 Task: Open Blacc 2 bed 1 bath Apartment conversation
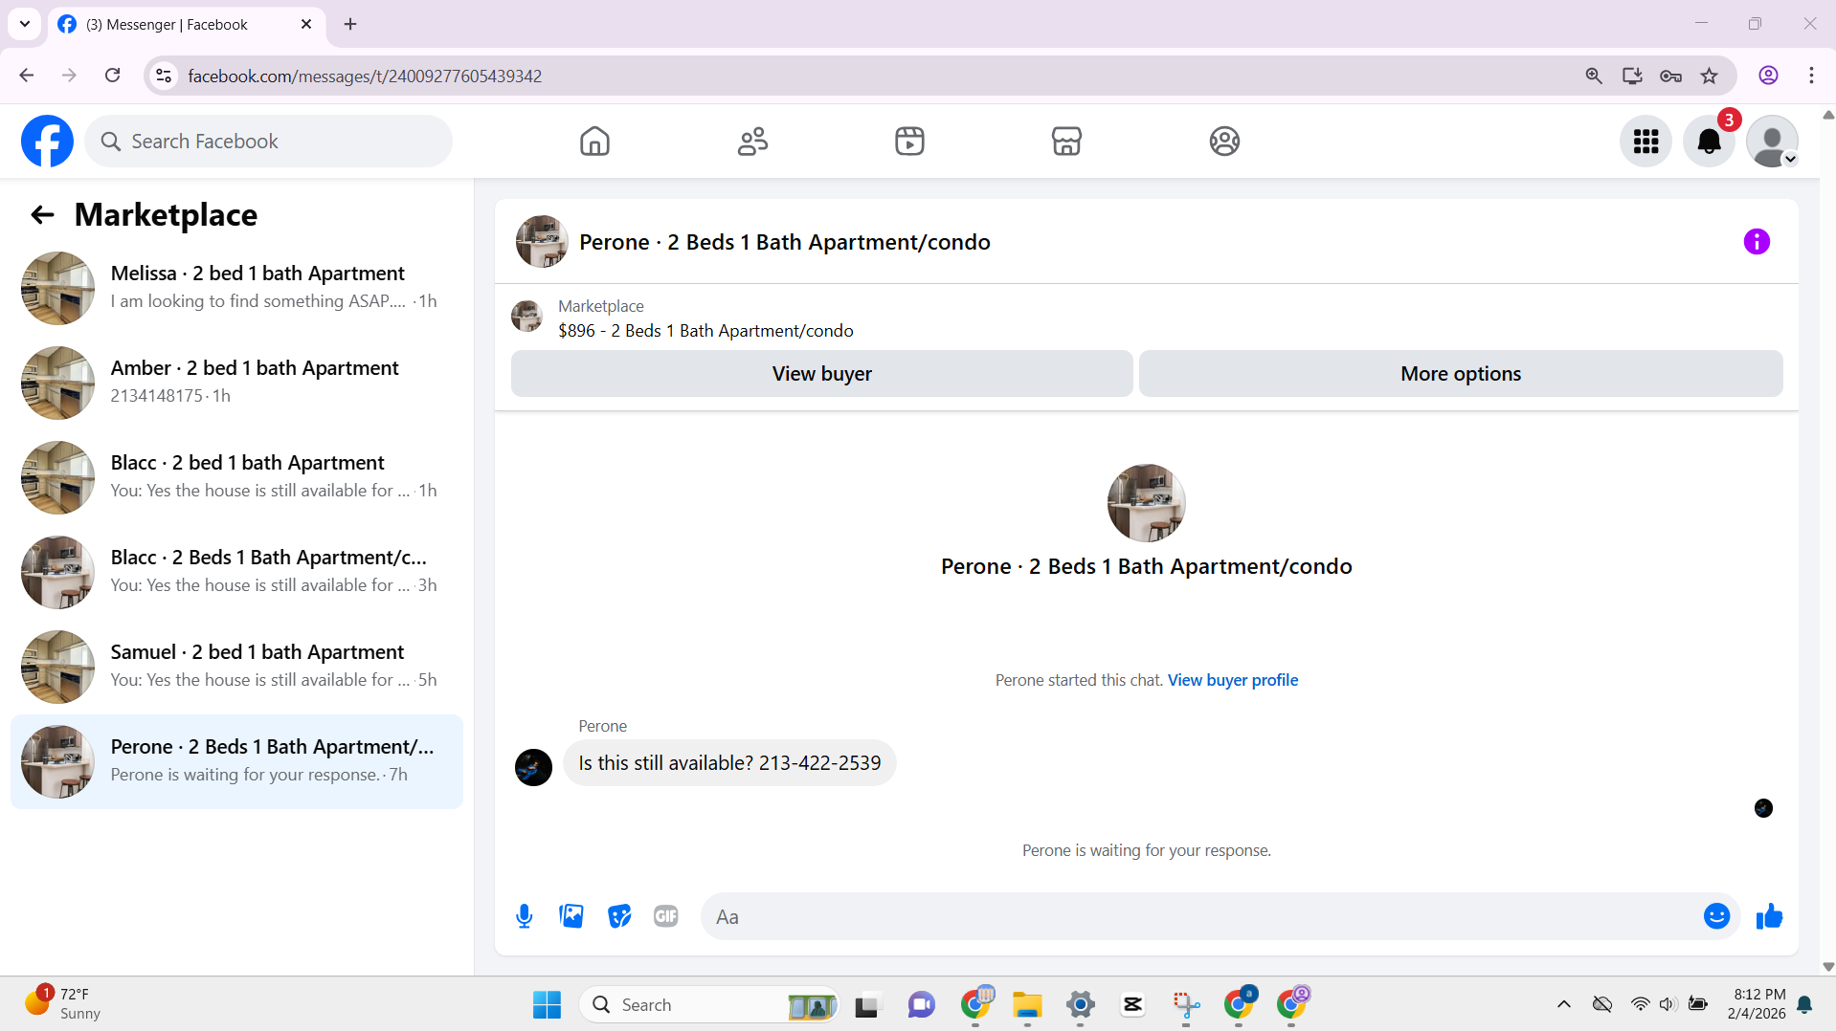pyautogui.click(x=237, y=477)
